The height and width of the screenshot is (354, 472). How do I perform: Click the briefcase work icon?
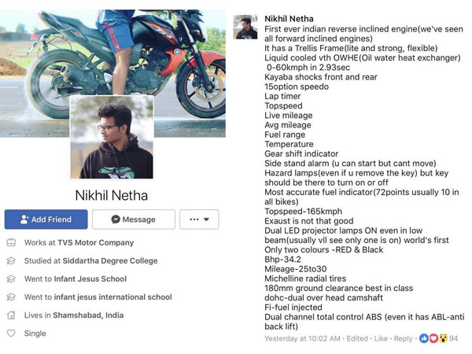point(11,243)
